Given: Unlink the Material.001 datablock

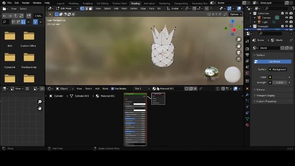Looking at the screenshot, I should tap(195, 89).
